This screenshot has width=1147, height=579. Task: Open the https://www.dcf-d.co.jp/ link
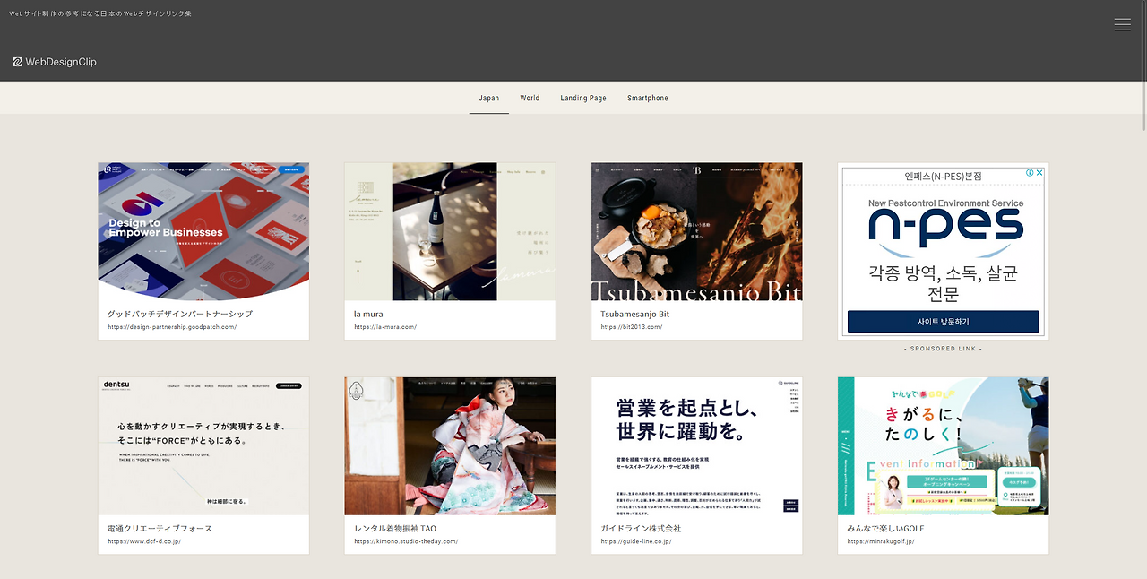144,541
